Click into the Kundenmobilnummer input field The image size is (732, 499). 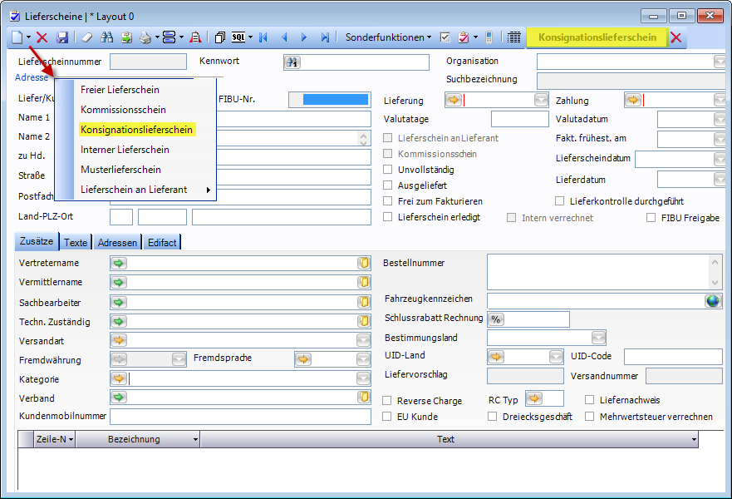240,417
